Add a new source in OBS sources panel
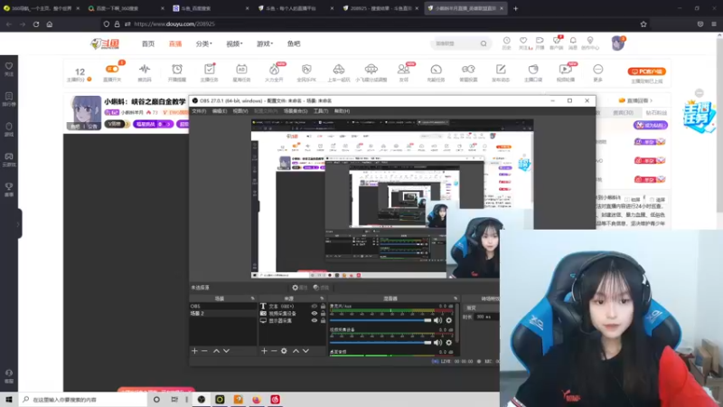Image resolution: width=723 pixels, height=407 pixels. (264, 351)
